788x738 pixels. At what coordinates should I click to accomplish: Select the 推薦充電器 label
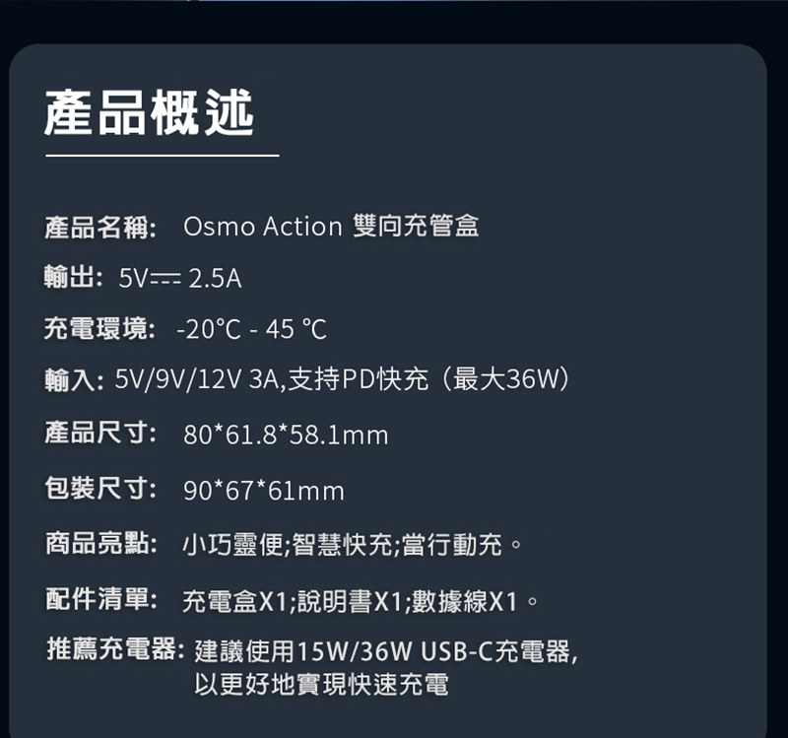click(x=115, y=650)
